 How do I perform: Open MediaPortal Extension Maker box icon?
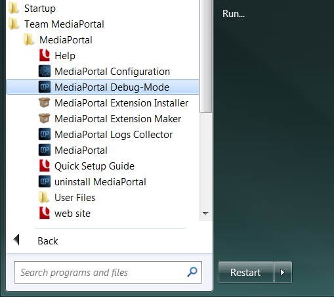[45, 118]
